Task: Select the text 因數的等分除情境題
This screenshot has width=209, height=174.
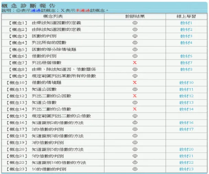Action: click(x=54, y=49)
